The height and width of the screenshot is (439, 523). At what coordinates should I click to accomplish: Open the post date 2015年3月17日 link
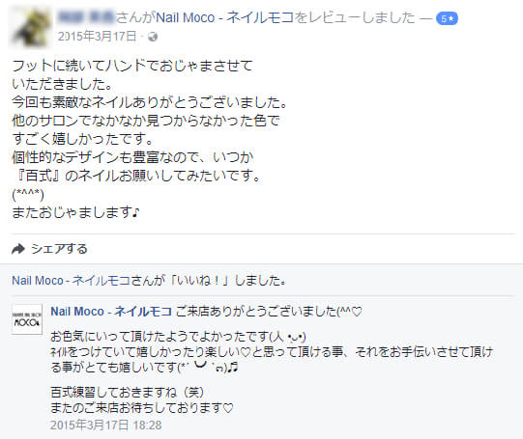tap(97, 37)
